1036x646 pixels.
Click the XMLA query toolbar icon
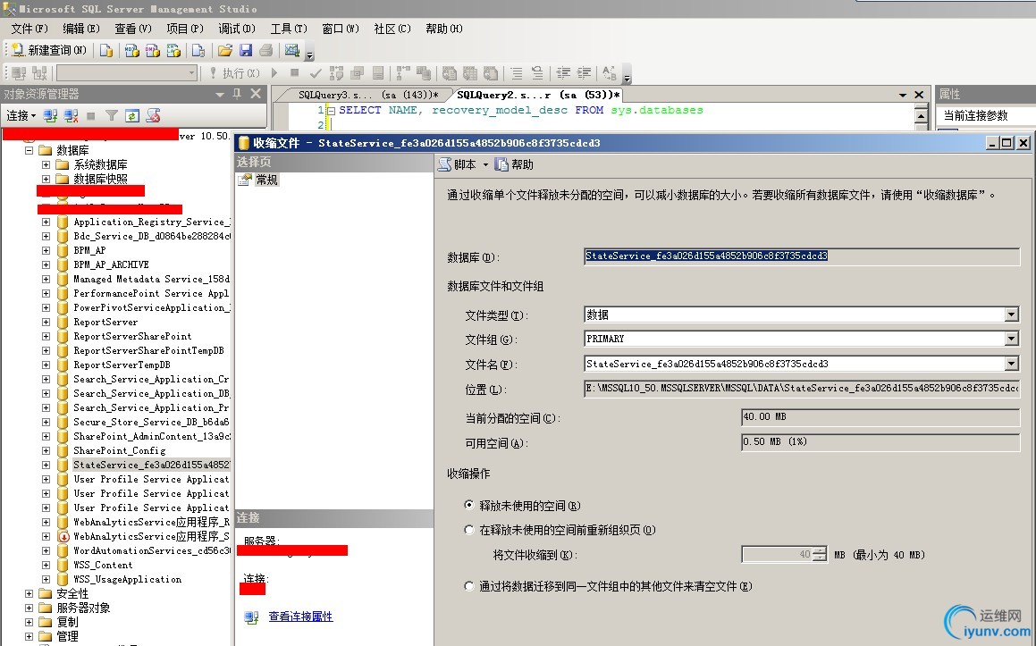click(x=173, y=50)
